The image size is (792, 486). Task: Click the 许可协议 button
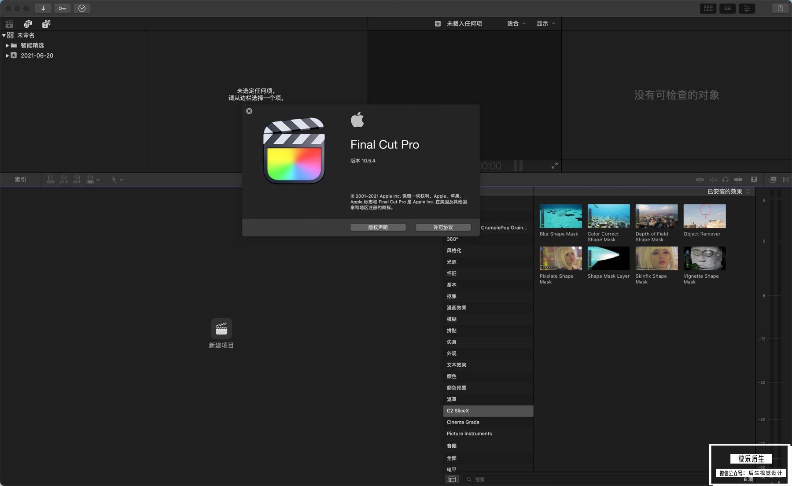443,227
